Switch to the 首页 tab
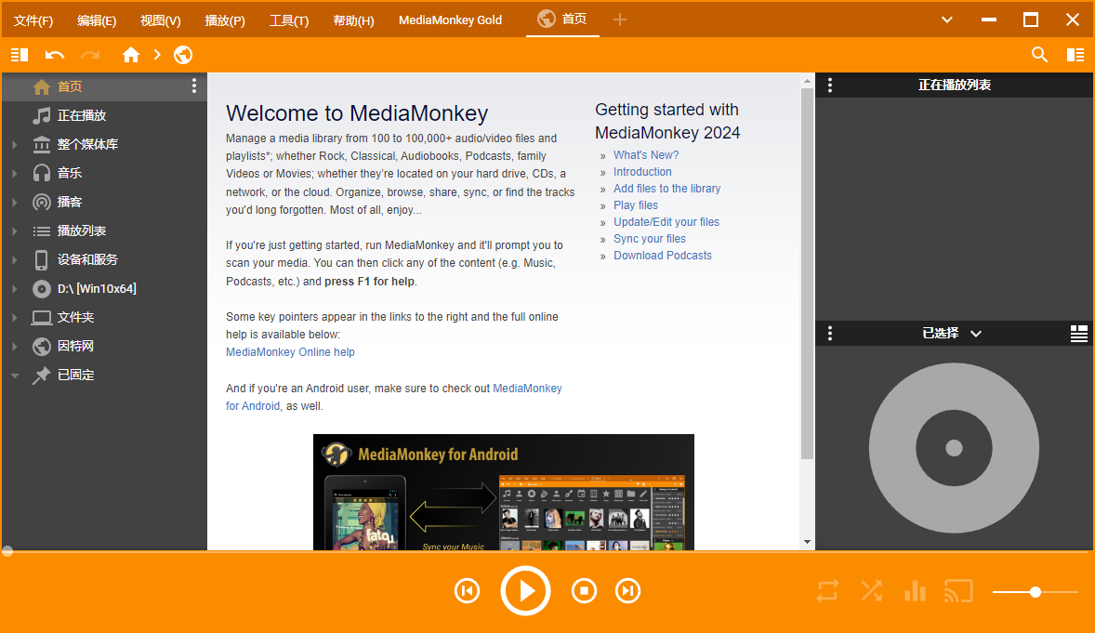The height and width of the screenshot is (633, 1095). [x=562, y=20]
